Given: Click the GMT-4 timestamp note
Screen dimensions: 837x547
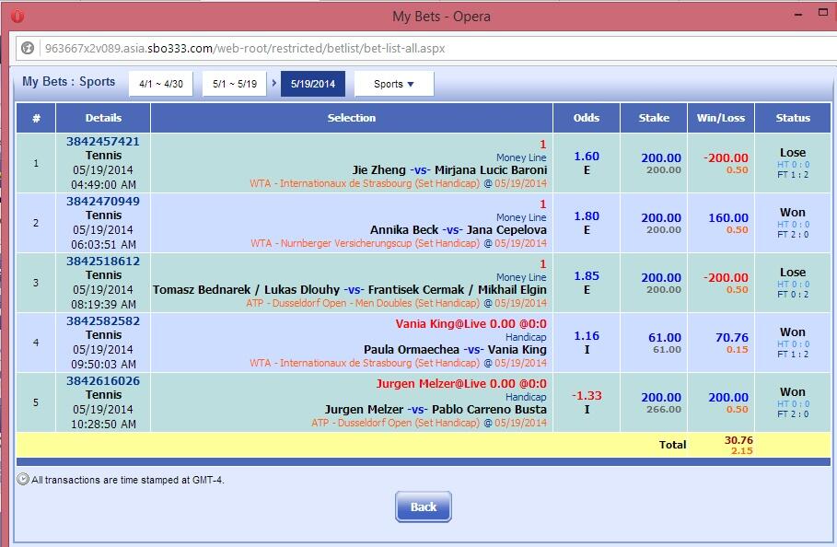Looking at the screenshot, I should (x=128, y=480).
